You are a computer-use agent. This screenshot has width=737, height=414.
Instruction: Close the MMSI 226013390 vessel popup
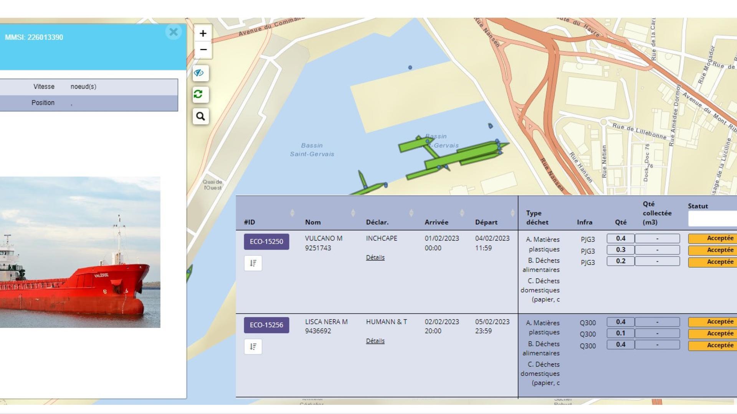pos(174,32)
